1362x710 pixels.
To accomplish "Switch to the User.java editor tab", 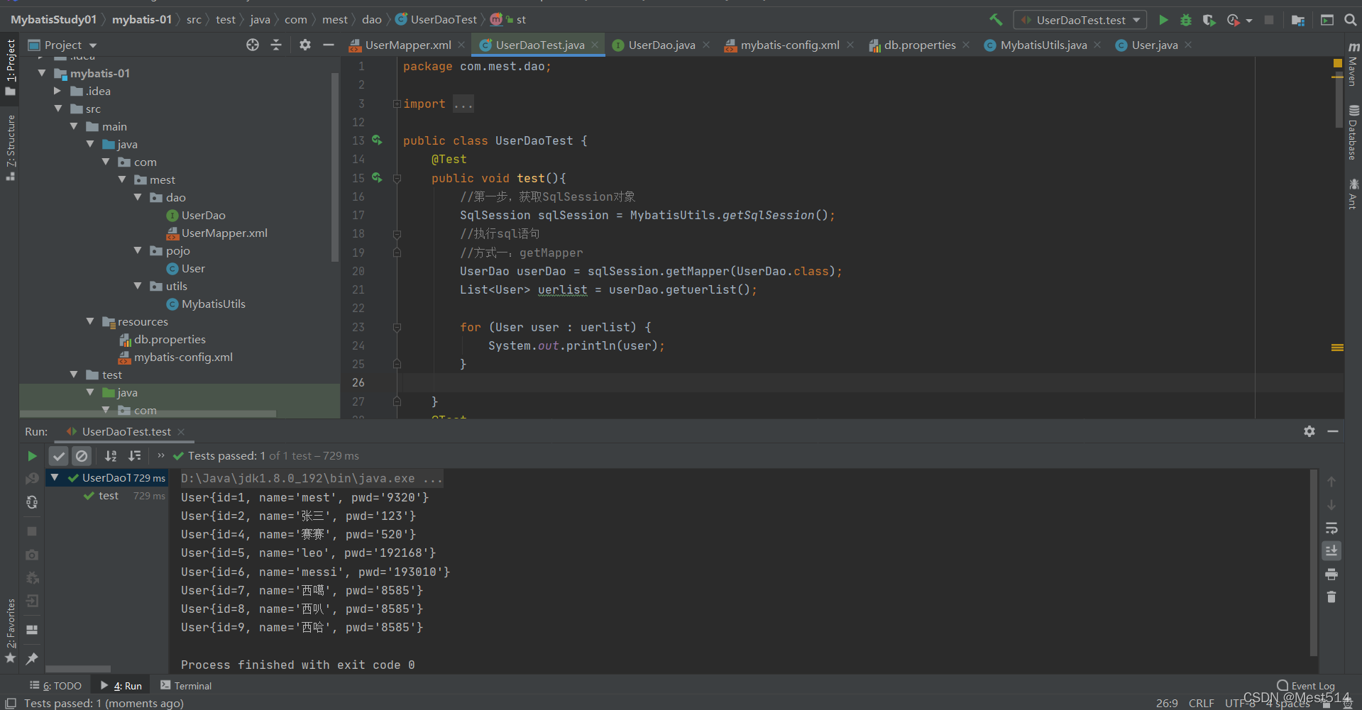I will tap(1153, 45).
